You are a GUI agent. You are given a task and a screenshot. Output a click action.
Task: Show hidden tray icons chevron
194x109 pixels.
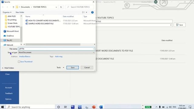pyautogui.click(x=156, y=107)
